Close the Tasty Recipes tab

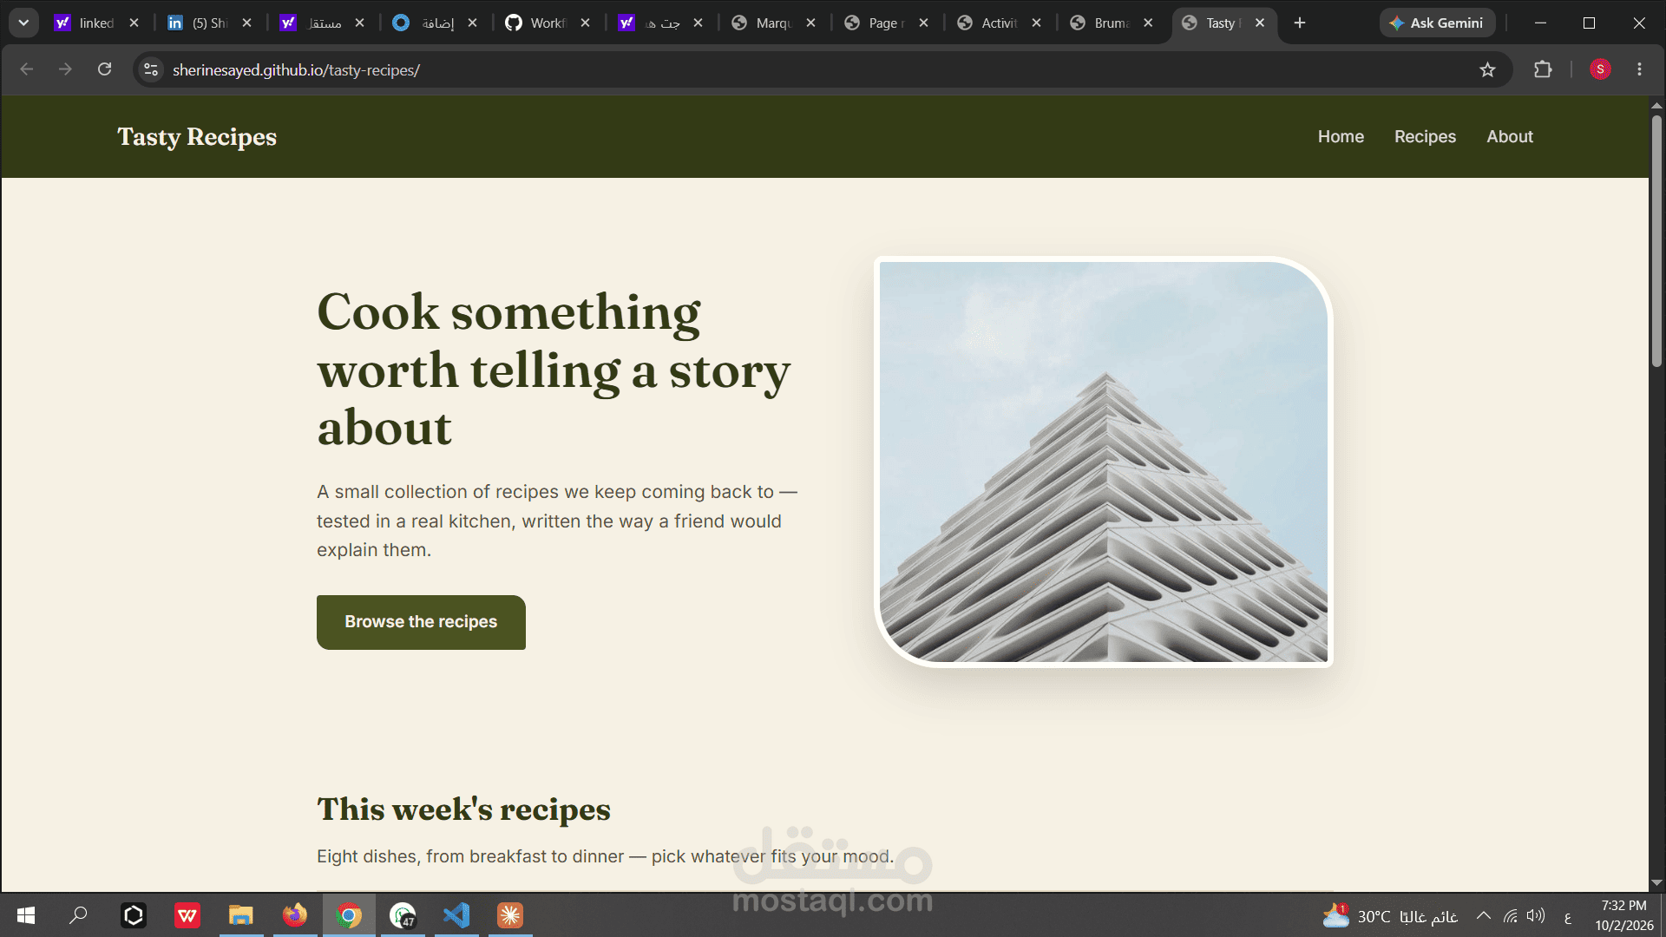[1260, 23]
